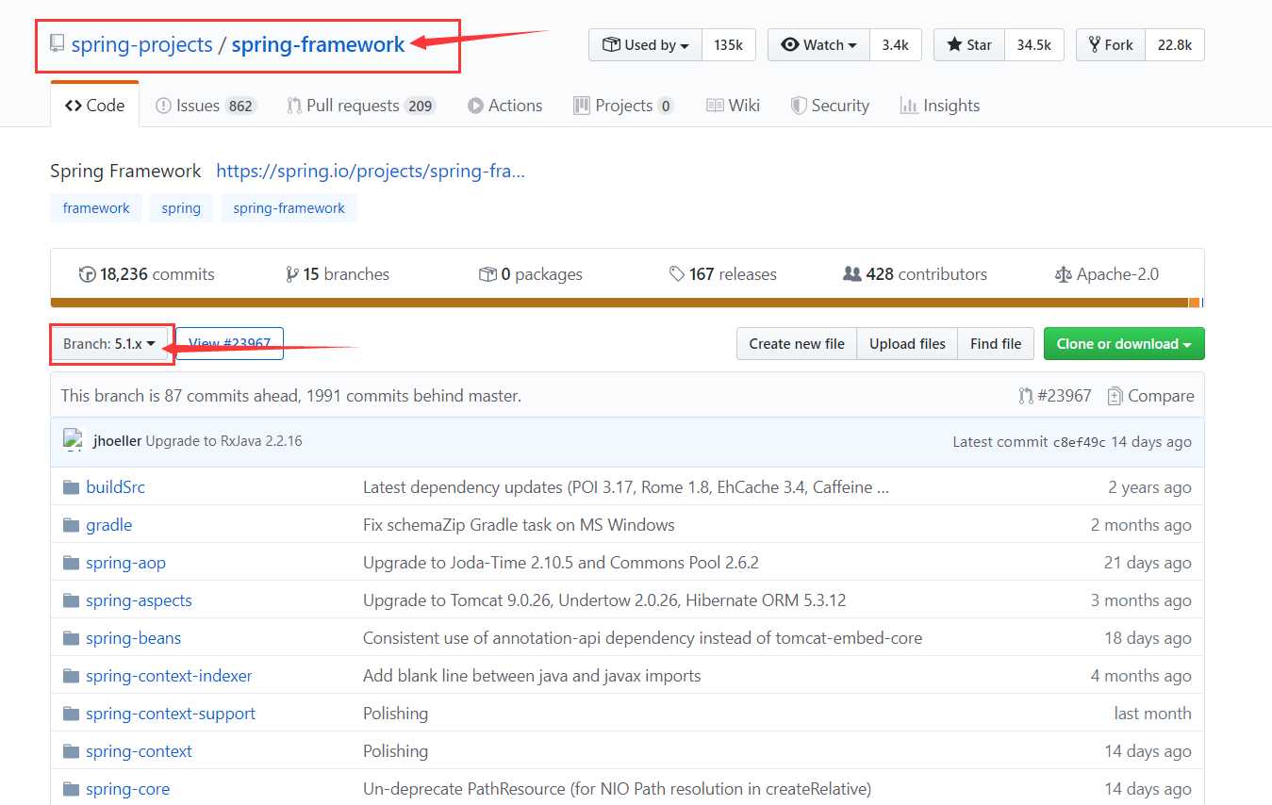Open the spring-aspects folder
This screenshot has width=1272, height=805.
coord(139,600)
